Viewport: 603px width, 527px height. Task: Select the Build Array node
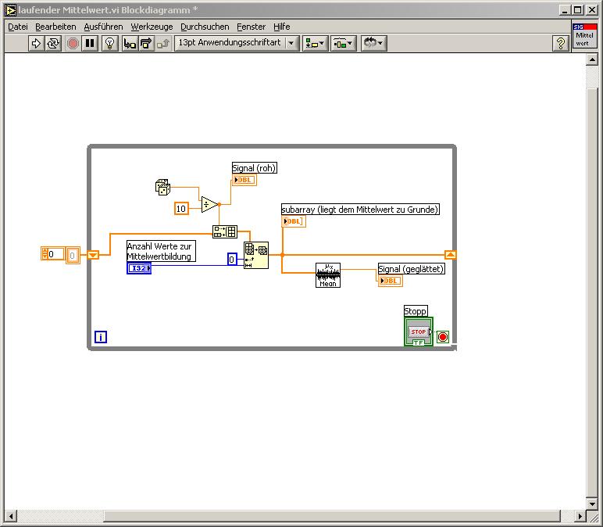(x=225, y=231)
